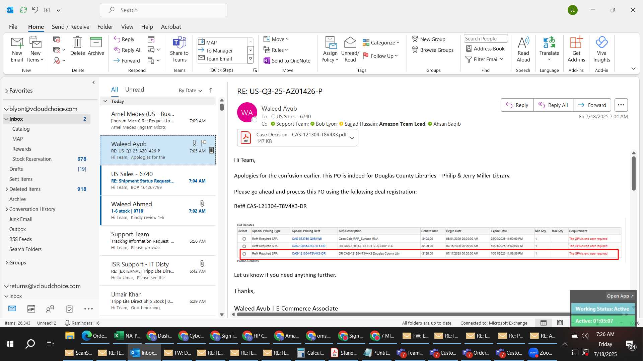Open the Move dropdown
643x361 pixels.
click(276, 39)
